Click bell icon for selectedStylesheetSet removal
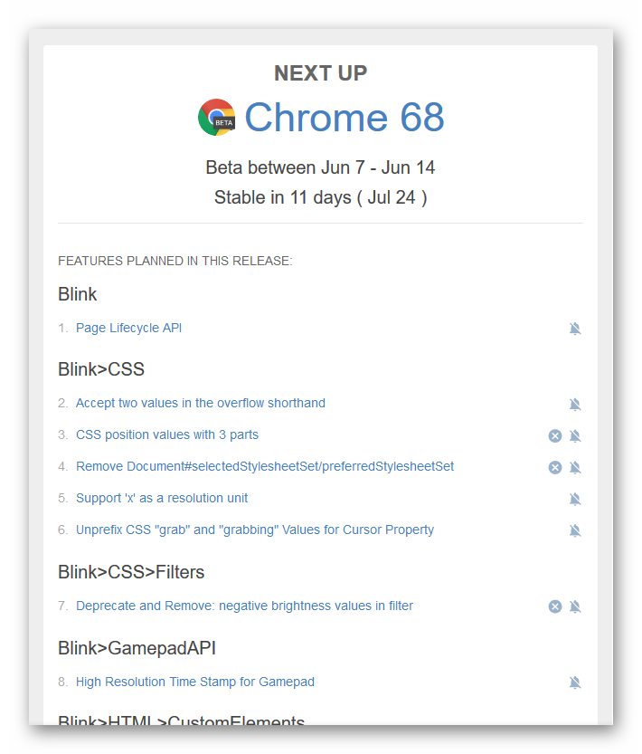Viewport: 642px width, 754px height. point(575,468)
